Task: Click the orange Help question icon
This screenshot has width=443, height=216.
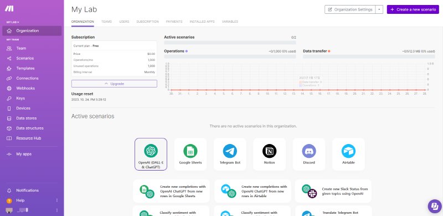Action: [9, 200]
